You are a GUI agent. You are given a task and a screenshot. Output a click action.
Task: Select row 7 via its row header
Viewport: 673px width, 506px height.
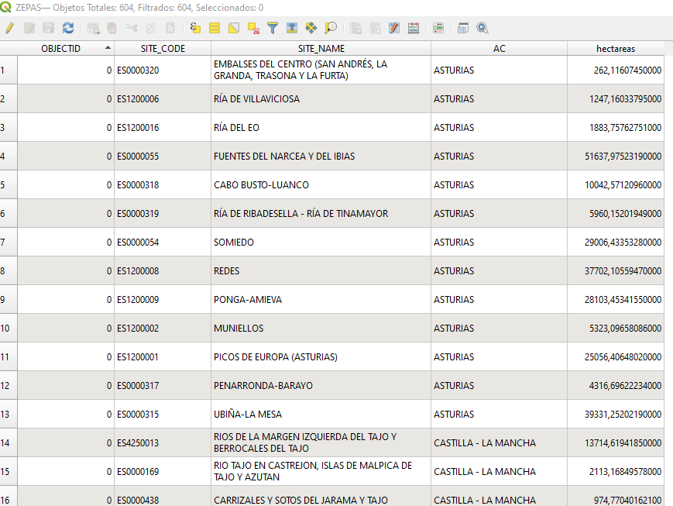pos(8,243)
